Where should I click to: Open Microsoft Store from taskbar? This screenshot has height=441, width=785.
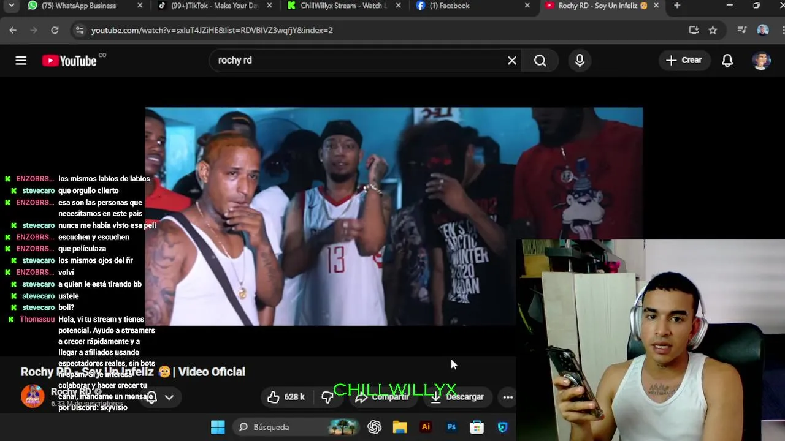point(477,427)
